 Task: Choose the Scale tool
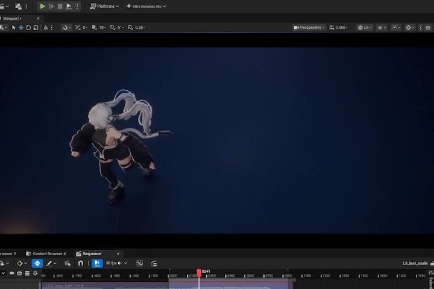click(36, 28)
